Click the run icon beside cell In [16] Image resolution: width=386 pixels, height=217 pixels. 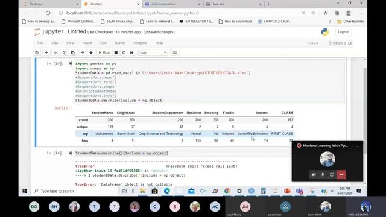tap(71, 64)
